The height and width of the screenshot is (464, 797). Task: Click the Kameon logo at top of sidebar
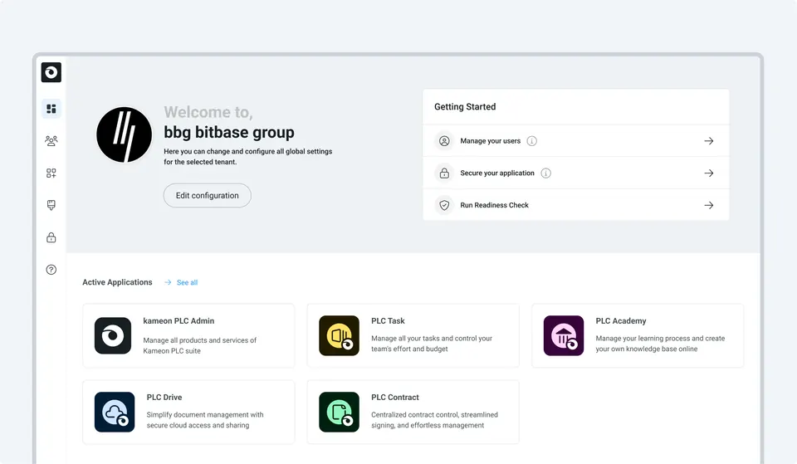51,72
